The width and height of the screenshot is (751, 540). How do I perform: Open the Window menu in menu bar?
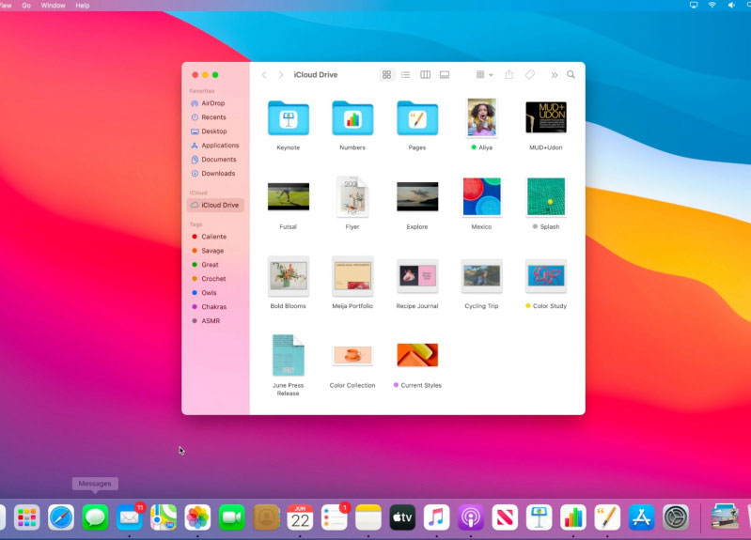[x=53, y=6]
